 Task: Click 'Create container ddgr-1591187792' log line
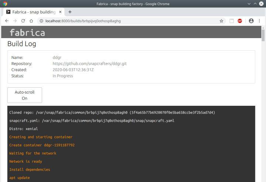click(x=42, y=145)
